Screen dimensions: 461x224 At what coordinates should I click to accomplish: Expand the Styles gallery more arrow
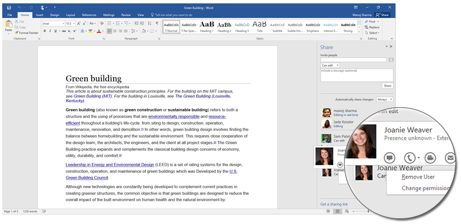click(359, 31)
